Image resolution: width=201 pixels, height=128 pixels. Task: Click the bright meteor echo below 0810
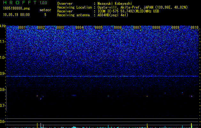coord(191,96)
